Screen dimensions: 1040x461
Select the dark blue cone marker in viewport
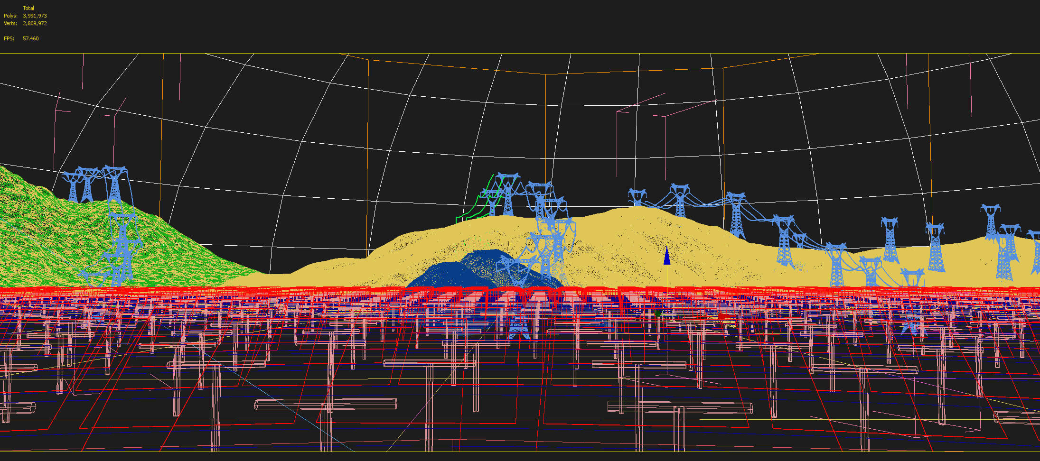tap(667, 256)
